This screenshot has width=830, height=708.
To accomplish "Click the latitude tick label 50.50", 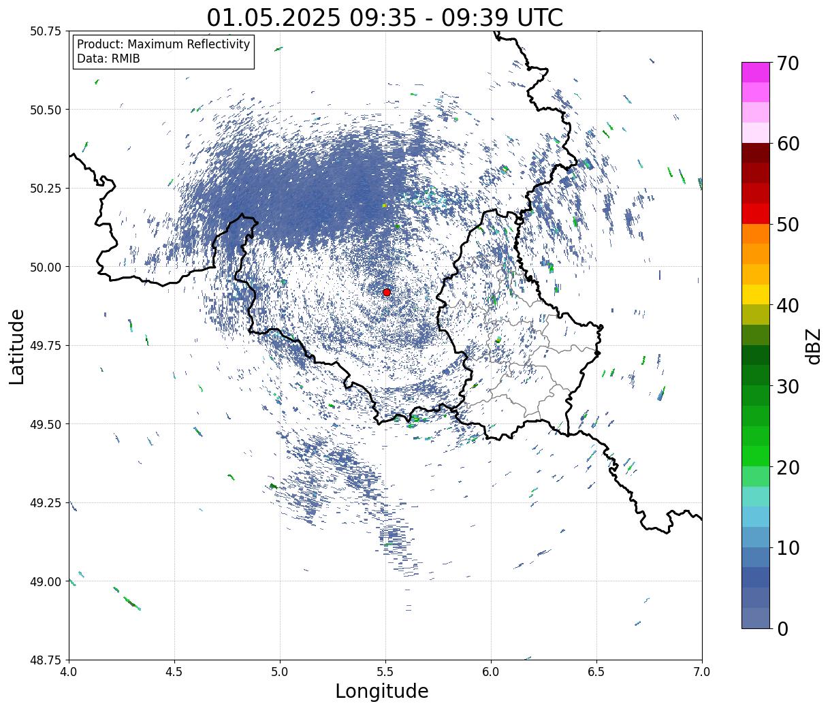I will point(46,110).
